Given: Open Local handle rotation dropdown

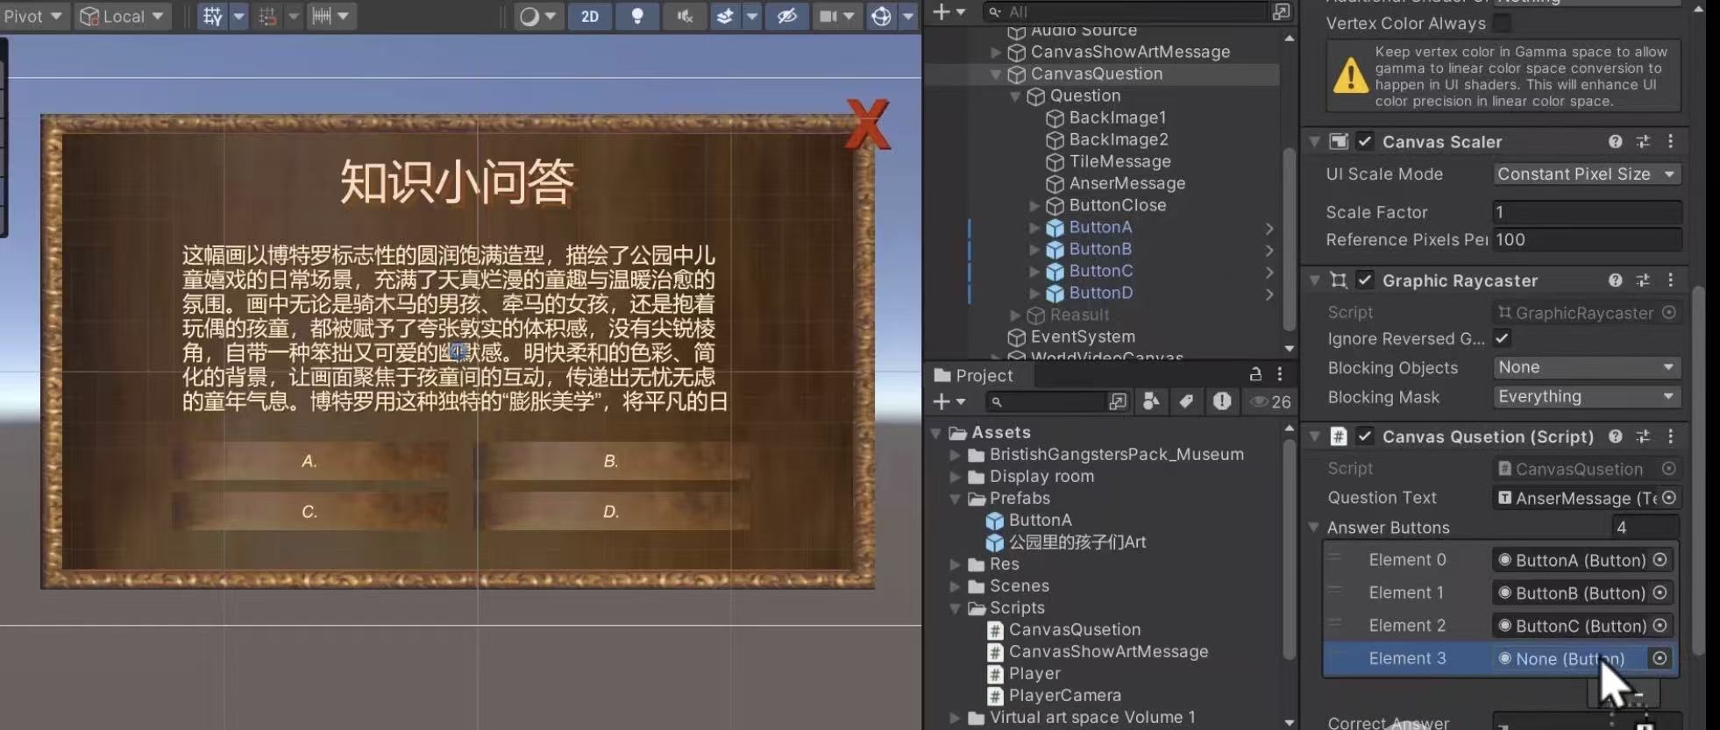Looking at the screenshot, I should 123,16.
